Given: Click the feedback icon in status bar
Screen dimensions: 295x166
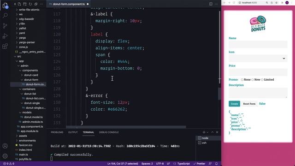Looking at the screenshot, I should point(210,164).
